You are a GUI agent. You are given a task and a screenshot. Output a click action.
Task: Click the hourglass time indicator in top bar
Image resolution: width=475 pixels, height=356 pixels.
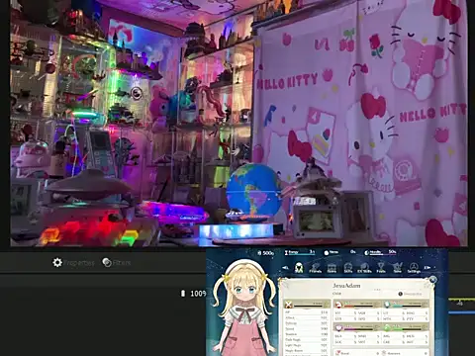click(300, 252)
